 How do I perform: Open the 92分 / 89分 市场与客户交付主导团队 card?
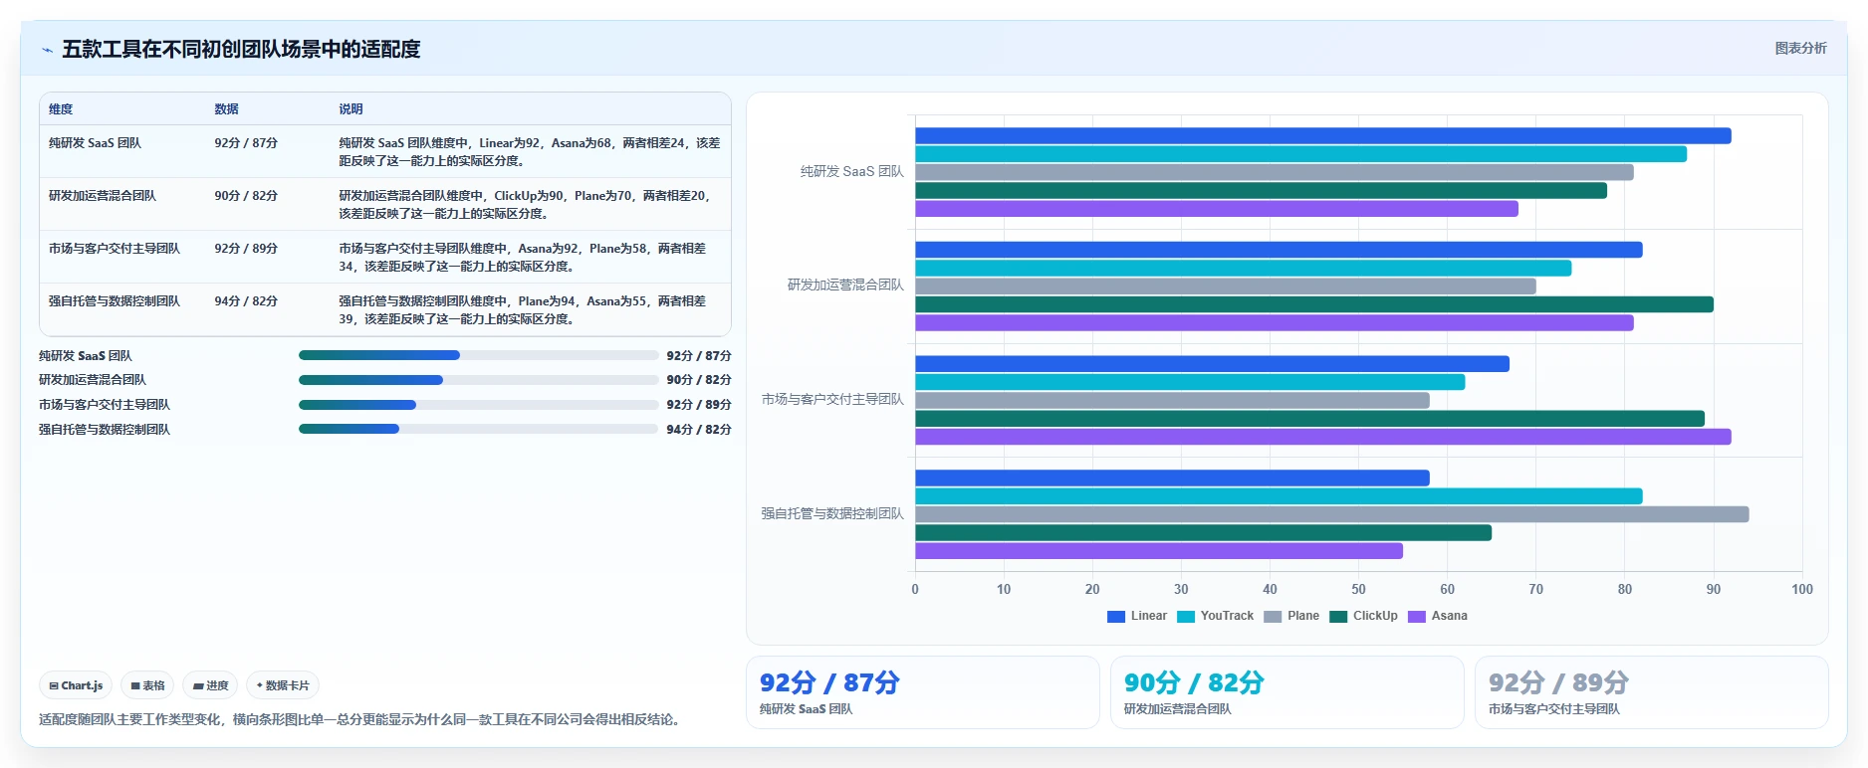pyautogui.click(x=1651, y=692)
